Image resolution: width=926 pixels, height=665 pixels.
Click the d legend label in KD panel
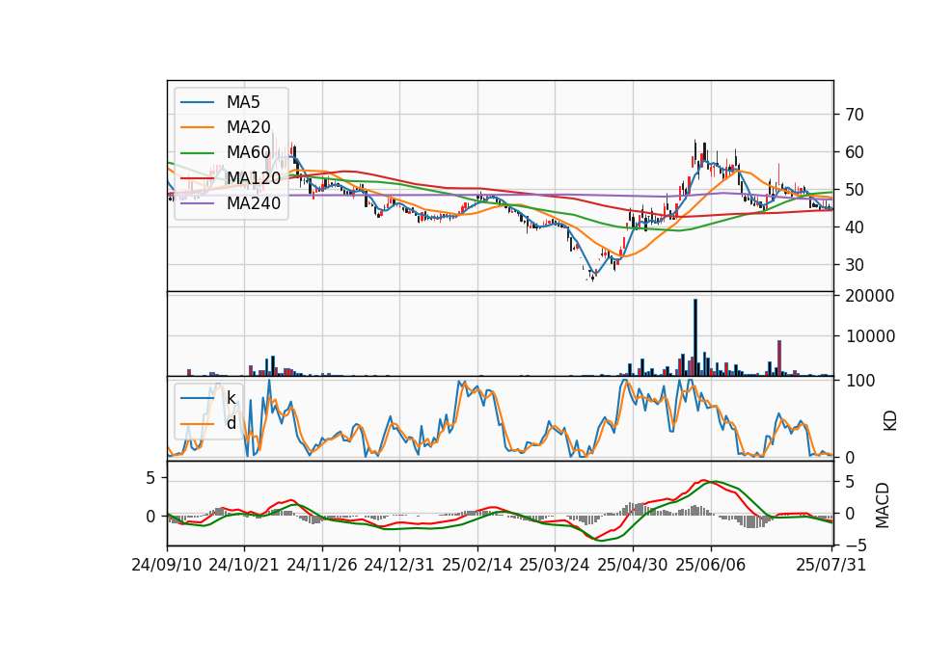231,423
